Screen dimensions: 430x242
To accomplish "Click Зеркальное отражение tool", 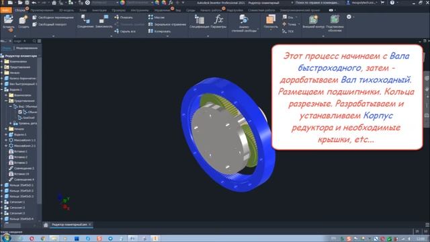I will [x=167, y=24].
